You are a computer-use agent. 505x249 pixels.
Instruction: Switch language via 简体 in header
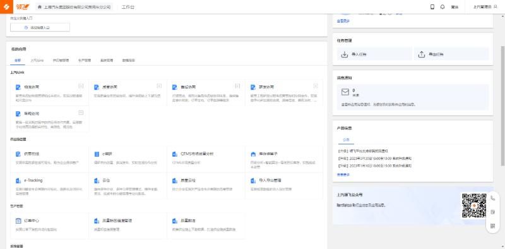[454, 7]
